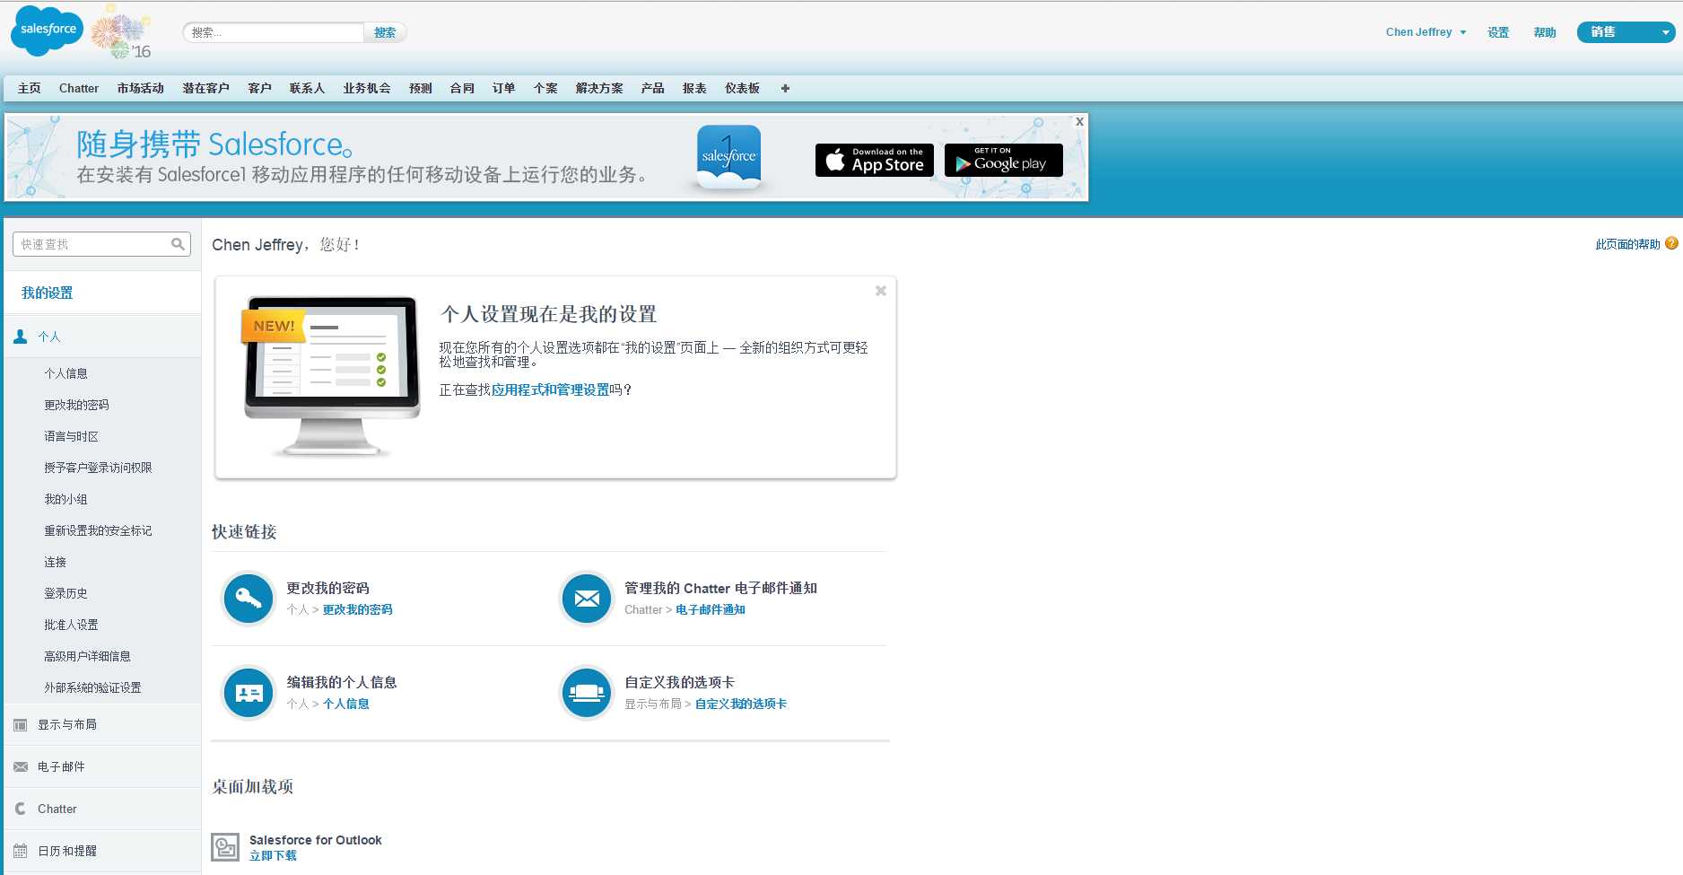Screen dimensions: 1683x875
Task: Select 个人信息 in the sidebar
Action: (x=66, y=373)
